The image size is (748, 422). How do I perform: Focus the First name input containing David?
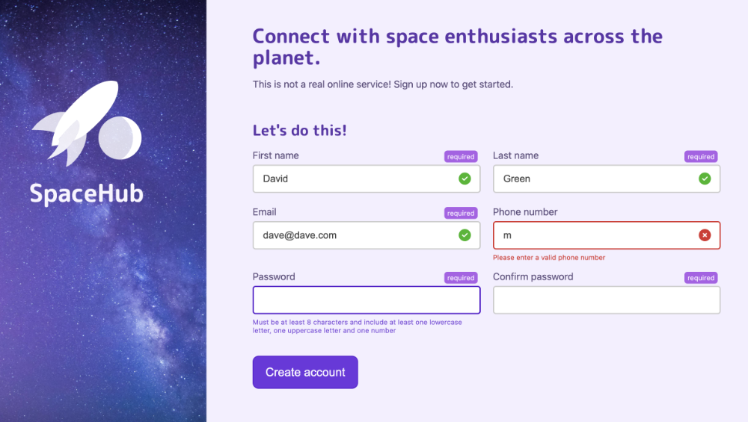coord(352,179)
